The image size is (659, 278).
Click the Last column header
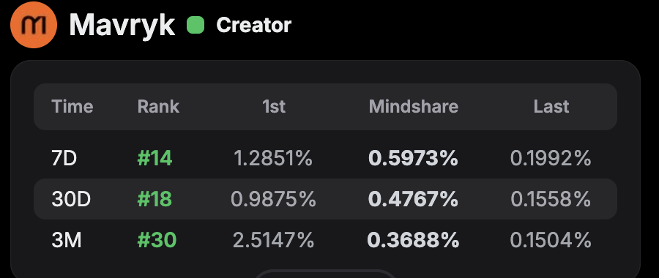click(x=551, y=107)
